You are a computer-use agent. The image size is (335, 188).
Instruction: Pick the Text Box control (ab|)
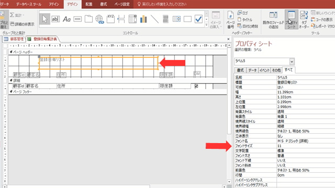(55, 19)
